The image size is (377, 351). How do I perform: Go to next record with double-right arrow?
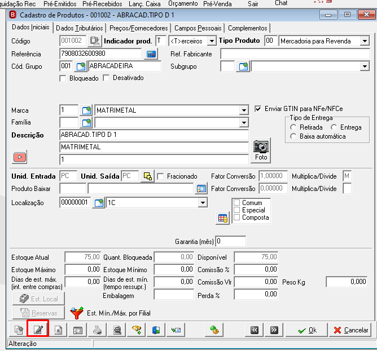274,330
